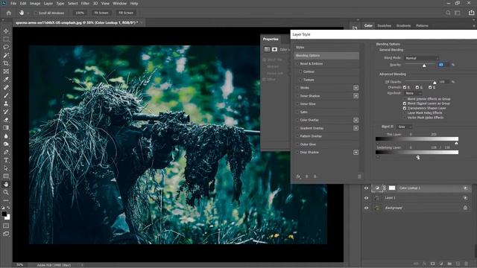Click Delete layer trash icon in Layers panel
This screenshot has height=268, width=477.
466,264
